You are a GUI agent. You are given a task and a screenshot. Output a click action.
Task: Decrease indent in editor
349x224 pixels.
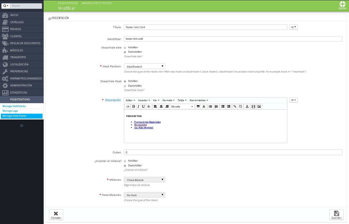[x=223, y=106]
